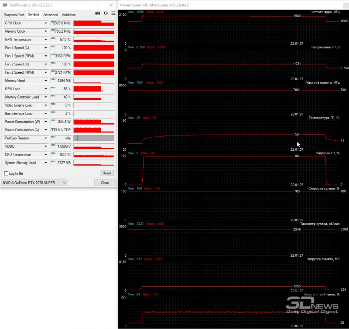Viewport: 349px width, 329px height.
Task: Click the Power Consumption 244.6 W value
Action: click(61, 122)
